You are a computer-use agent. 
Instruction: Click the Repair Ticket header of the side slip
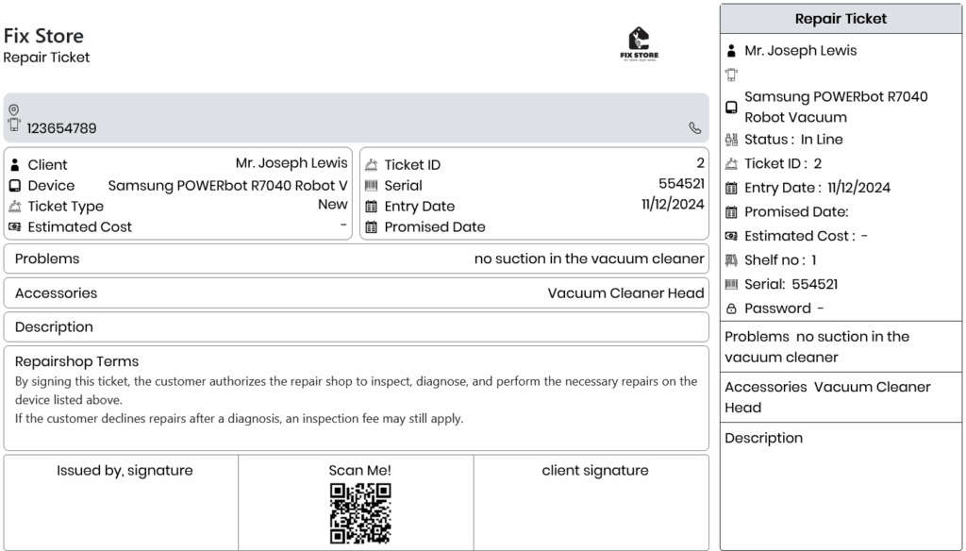click(x=841, y=19)
